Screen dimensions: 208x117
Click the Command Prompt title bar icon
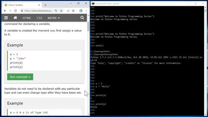[x=93, y=4]
